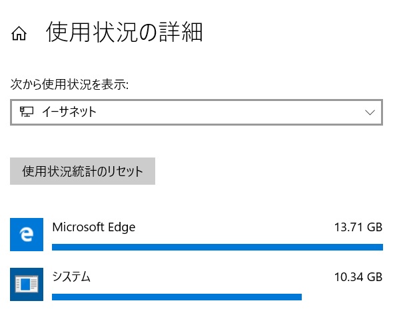Go to Settings home via house icon
The height and width of the screenshot is (311, 413).
point(19,33)
